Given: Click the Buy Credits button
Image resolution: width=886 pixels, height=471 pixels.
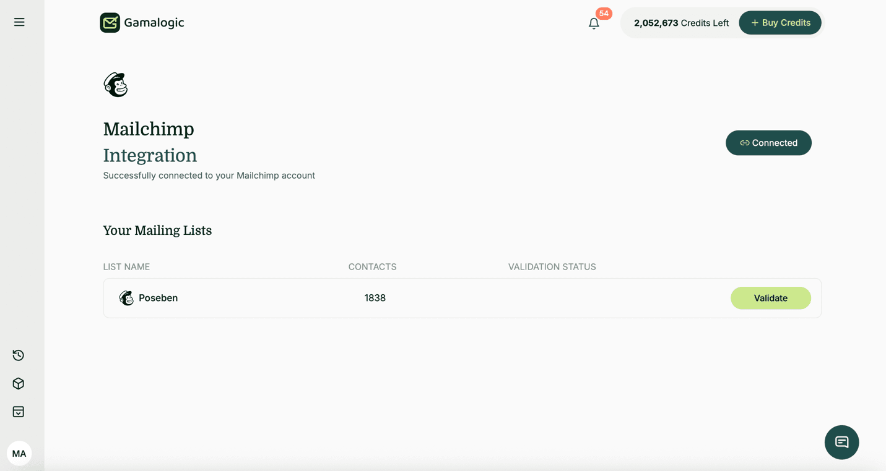Looking at the screenshot, I should coord(780,22).
